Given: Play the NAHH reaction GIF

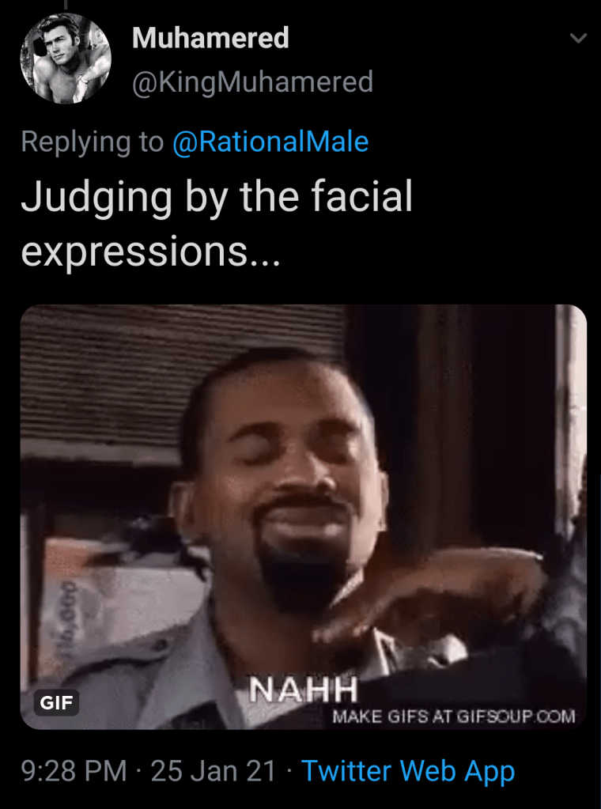Looking at the screenshot, I should pos(304,516).
